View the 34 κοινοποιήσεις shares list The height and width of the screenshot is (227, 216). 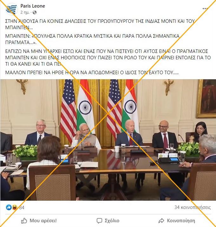point(193,207)
